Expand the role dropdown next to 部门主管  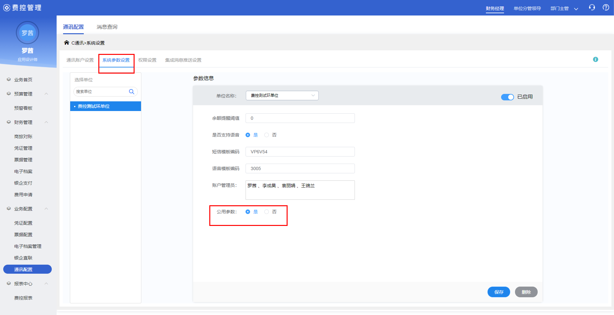click(576, 9)
